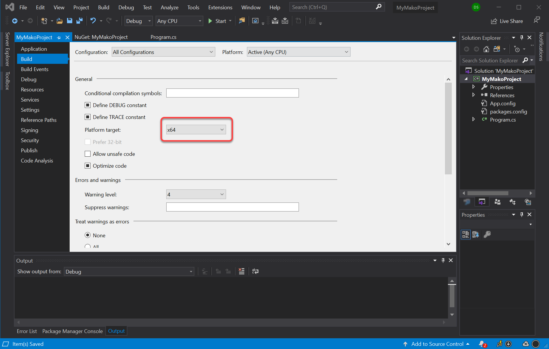This screenshot has width=549, height=349.
Task: Click the Home icon in Solution Explorer
Action: [486, 49]
